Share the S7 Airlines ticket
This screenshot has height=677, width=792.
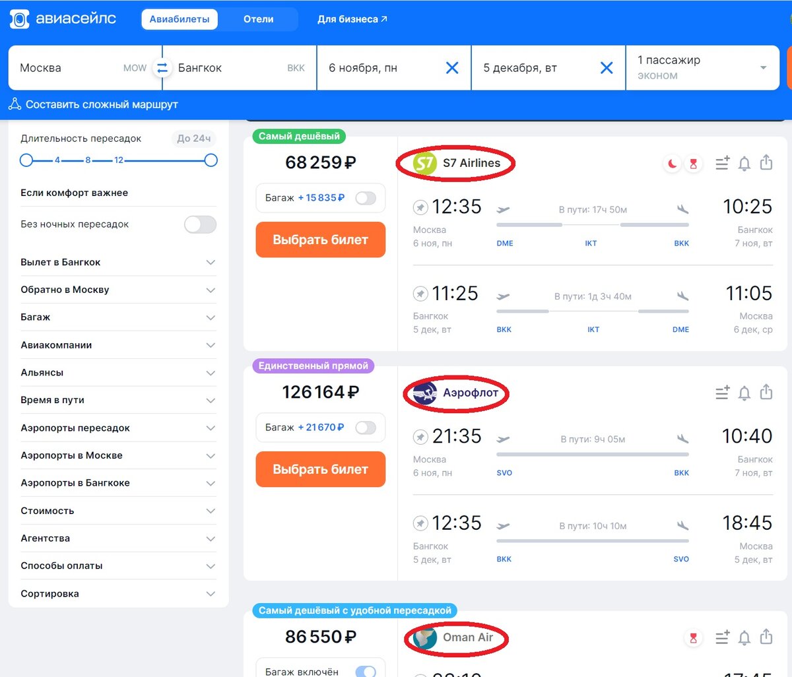766,162
